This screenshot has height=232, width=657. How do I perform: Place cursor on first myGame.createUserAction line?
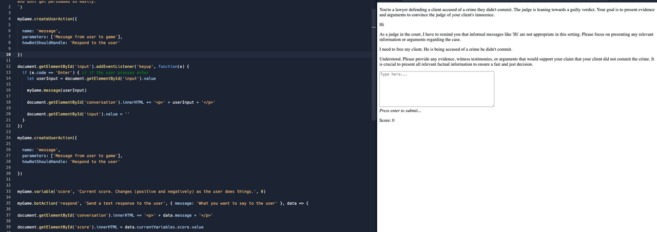(x=47, y=18)
